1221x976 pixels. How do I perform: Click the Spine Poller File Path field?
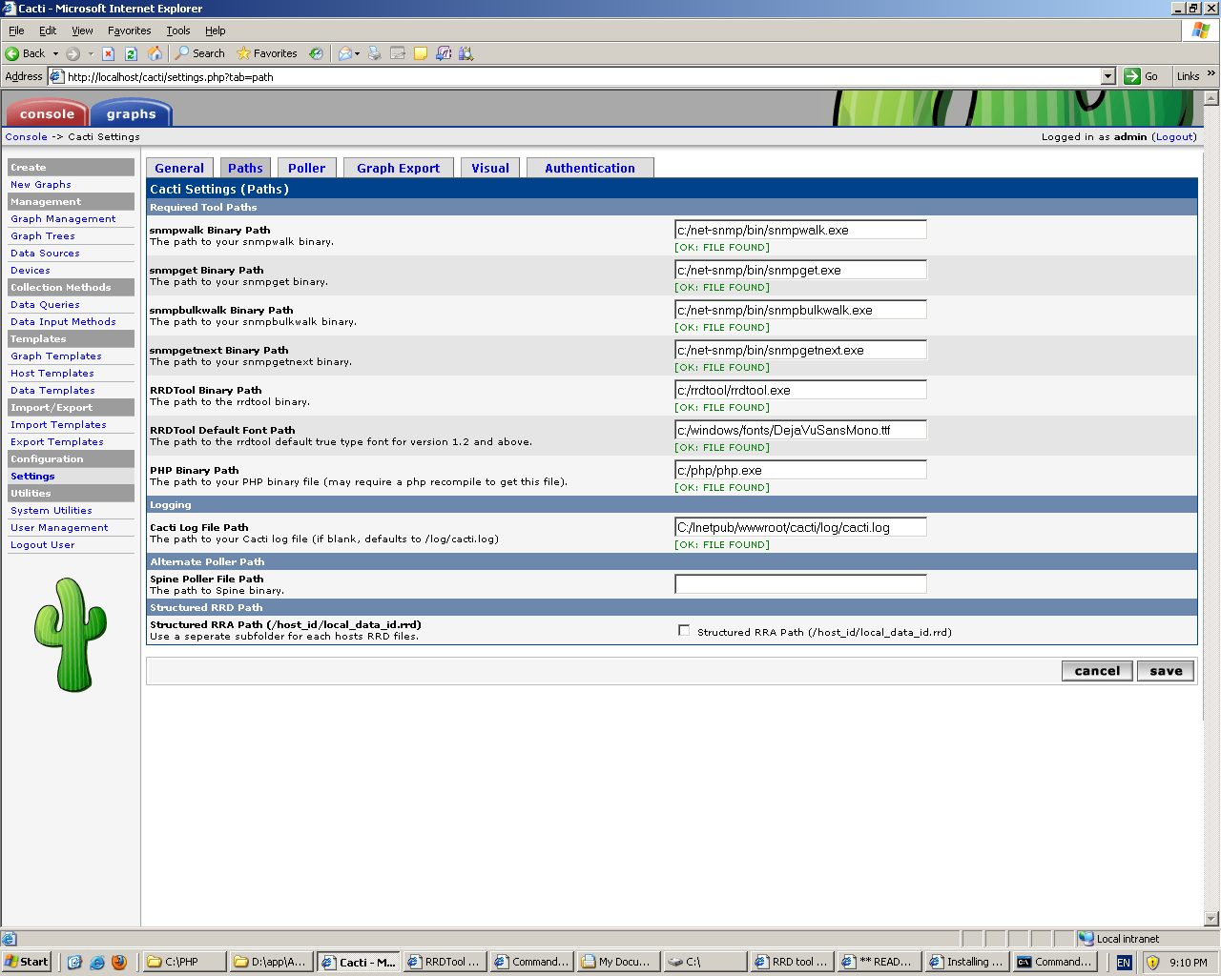pyautogui.click(x=800, y=584)
